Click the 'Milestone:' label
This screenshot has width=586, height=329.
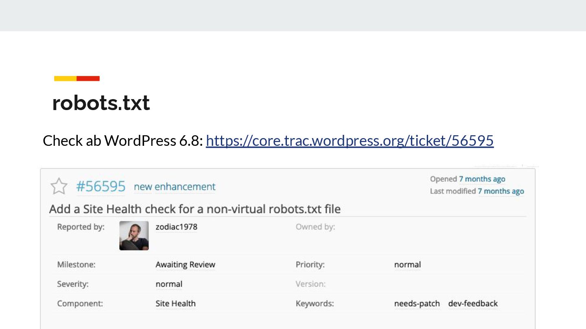[76, 265]
